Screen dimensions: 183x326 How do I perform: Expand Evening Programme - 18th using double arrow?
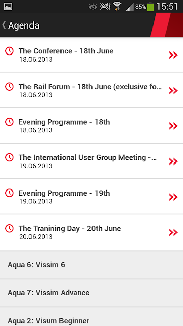[173, 126]
